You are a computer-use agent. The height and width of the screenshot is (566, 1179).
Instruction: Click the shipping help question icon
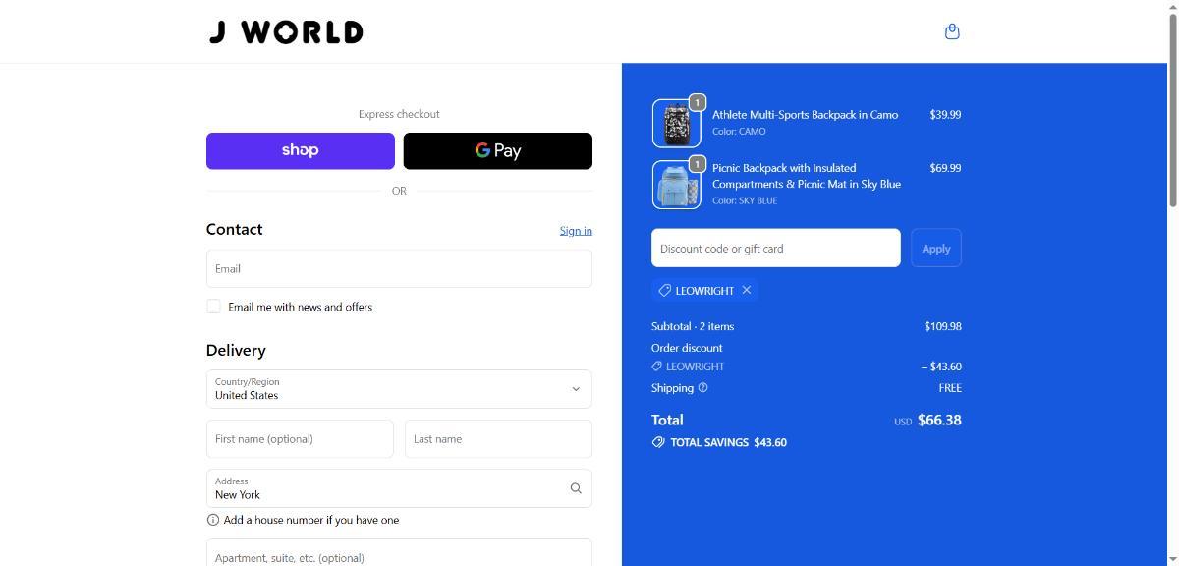702,387
